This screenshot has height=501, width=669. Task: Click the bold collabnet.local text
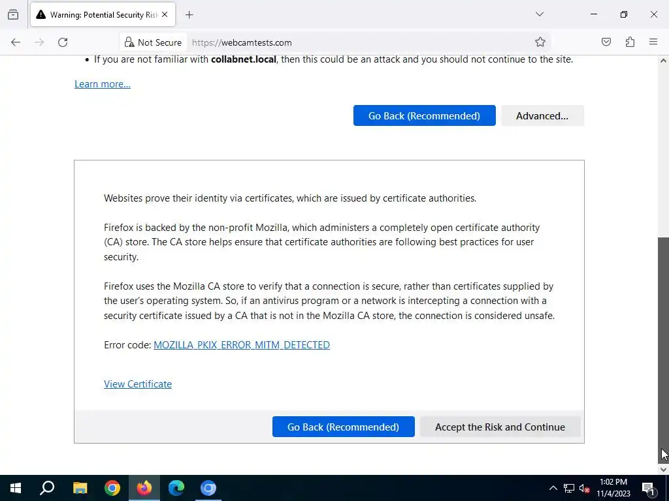point(244,59)
